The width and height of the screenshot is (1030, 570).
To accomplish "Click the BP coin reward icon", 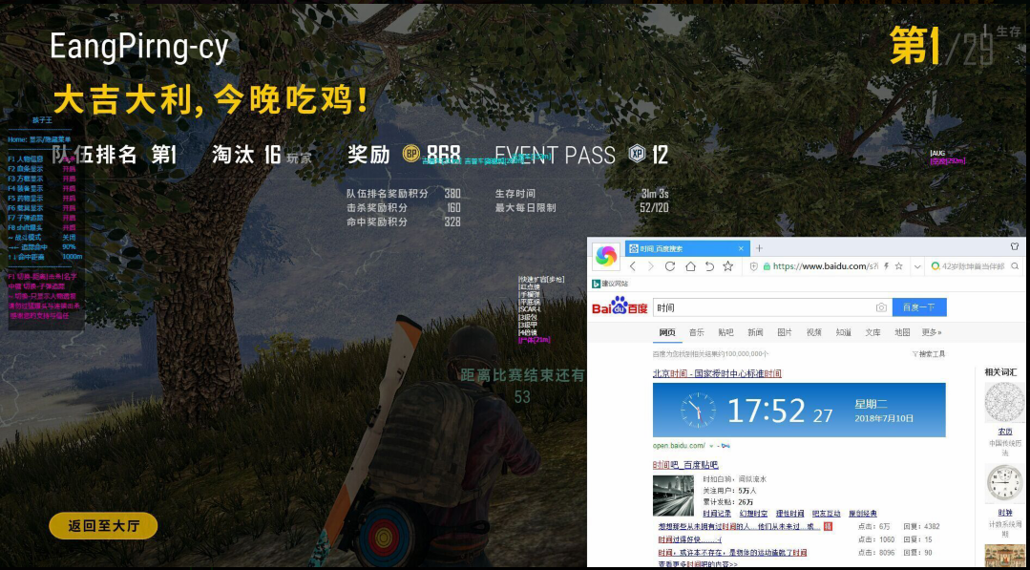I will 411,154.
